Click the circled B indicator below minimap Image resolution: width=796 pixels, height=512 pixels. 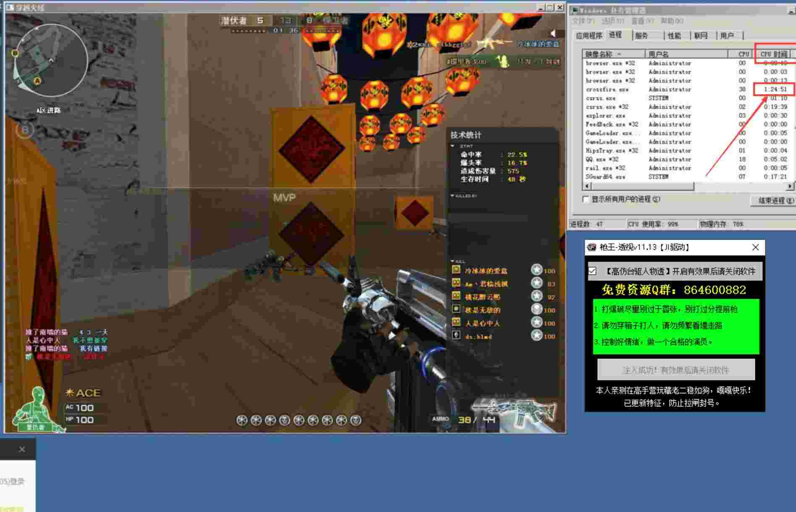24,130
